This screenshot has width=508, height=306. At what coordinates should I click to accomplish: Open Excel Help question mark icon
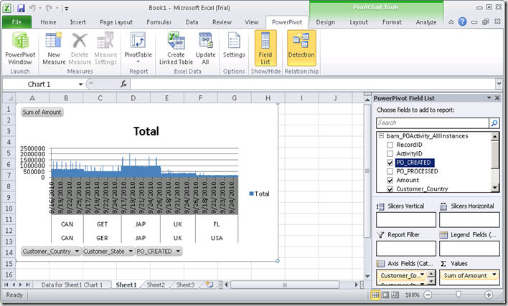coord(462,21)
